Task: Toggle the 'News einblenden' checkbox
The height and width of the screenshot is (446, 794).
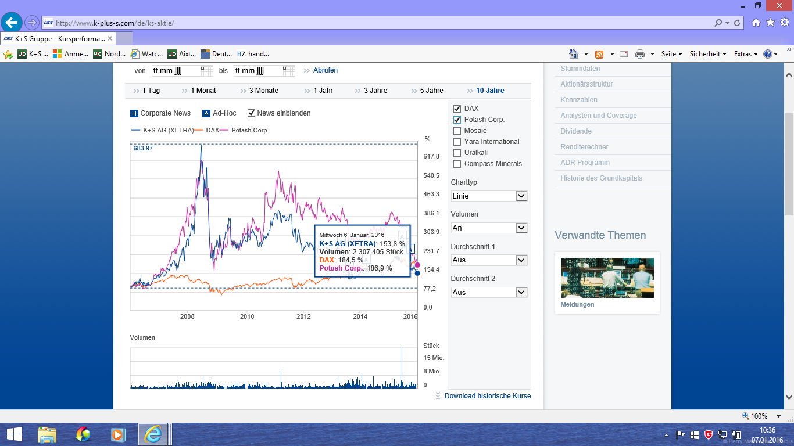Action: pos(252,113)
